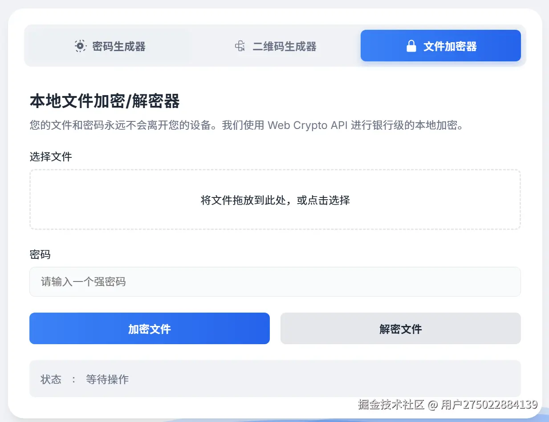
Task: Click the page title 本地文件加密/解密器
Action: 105,101
